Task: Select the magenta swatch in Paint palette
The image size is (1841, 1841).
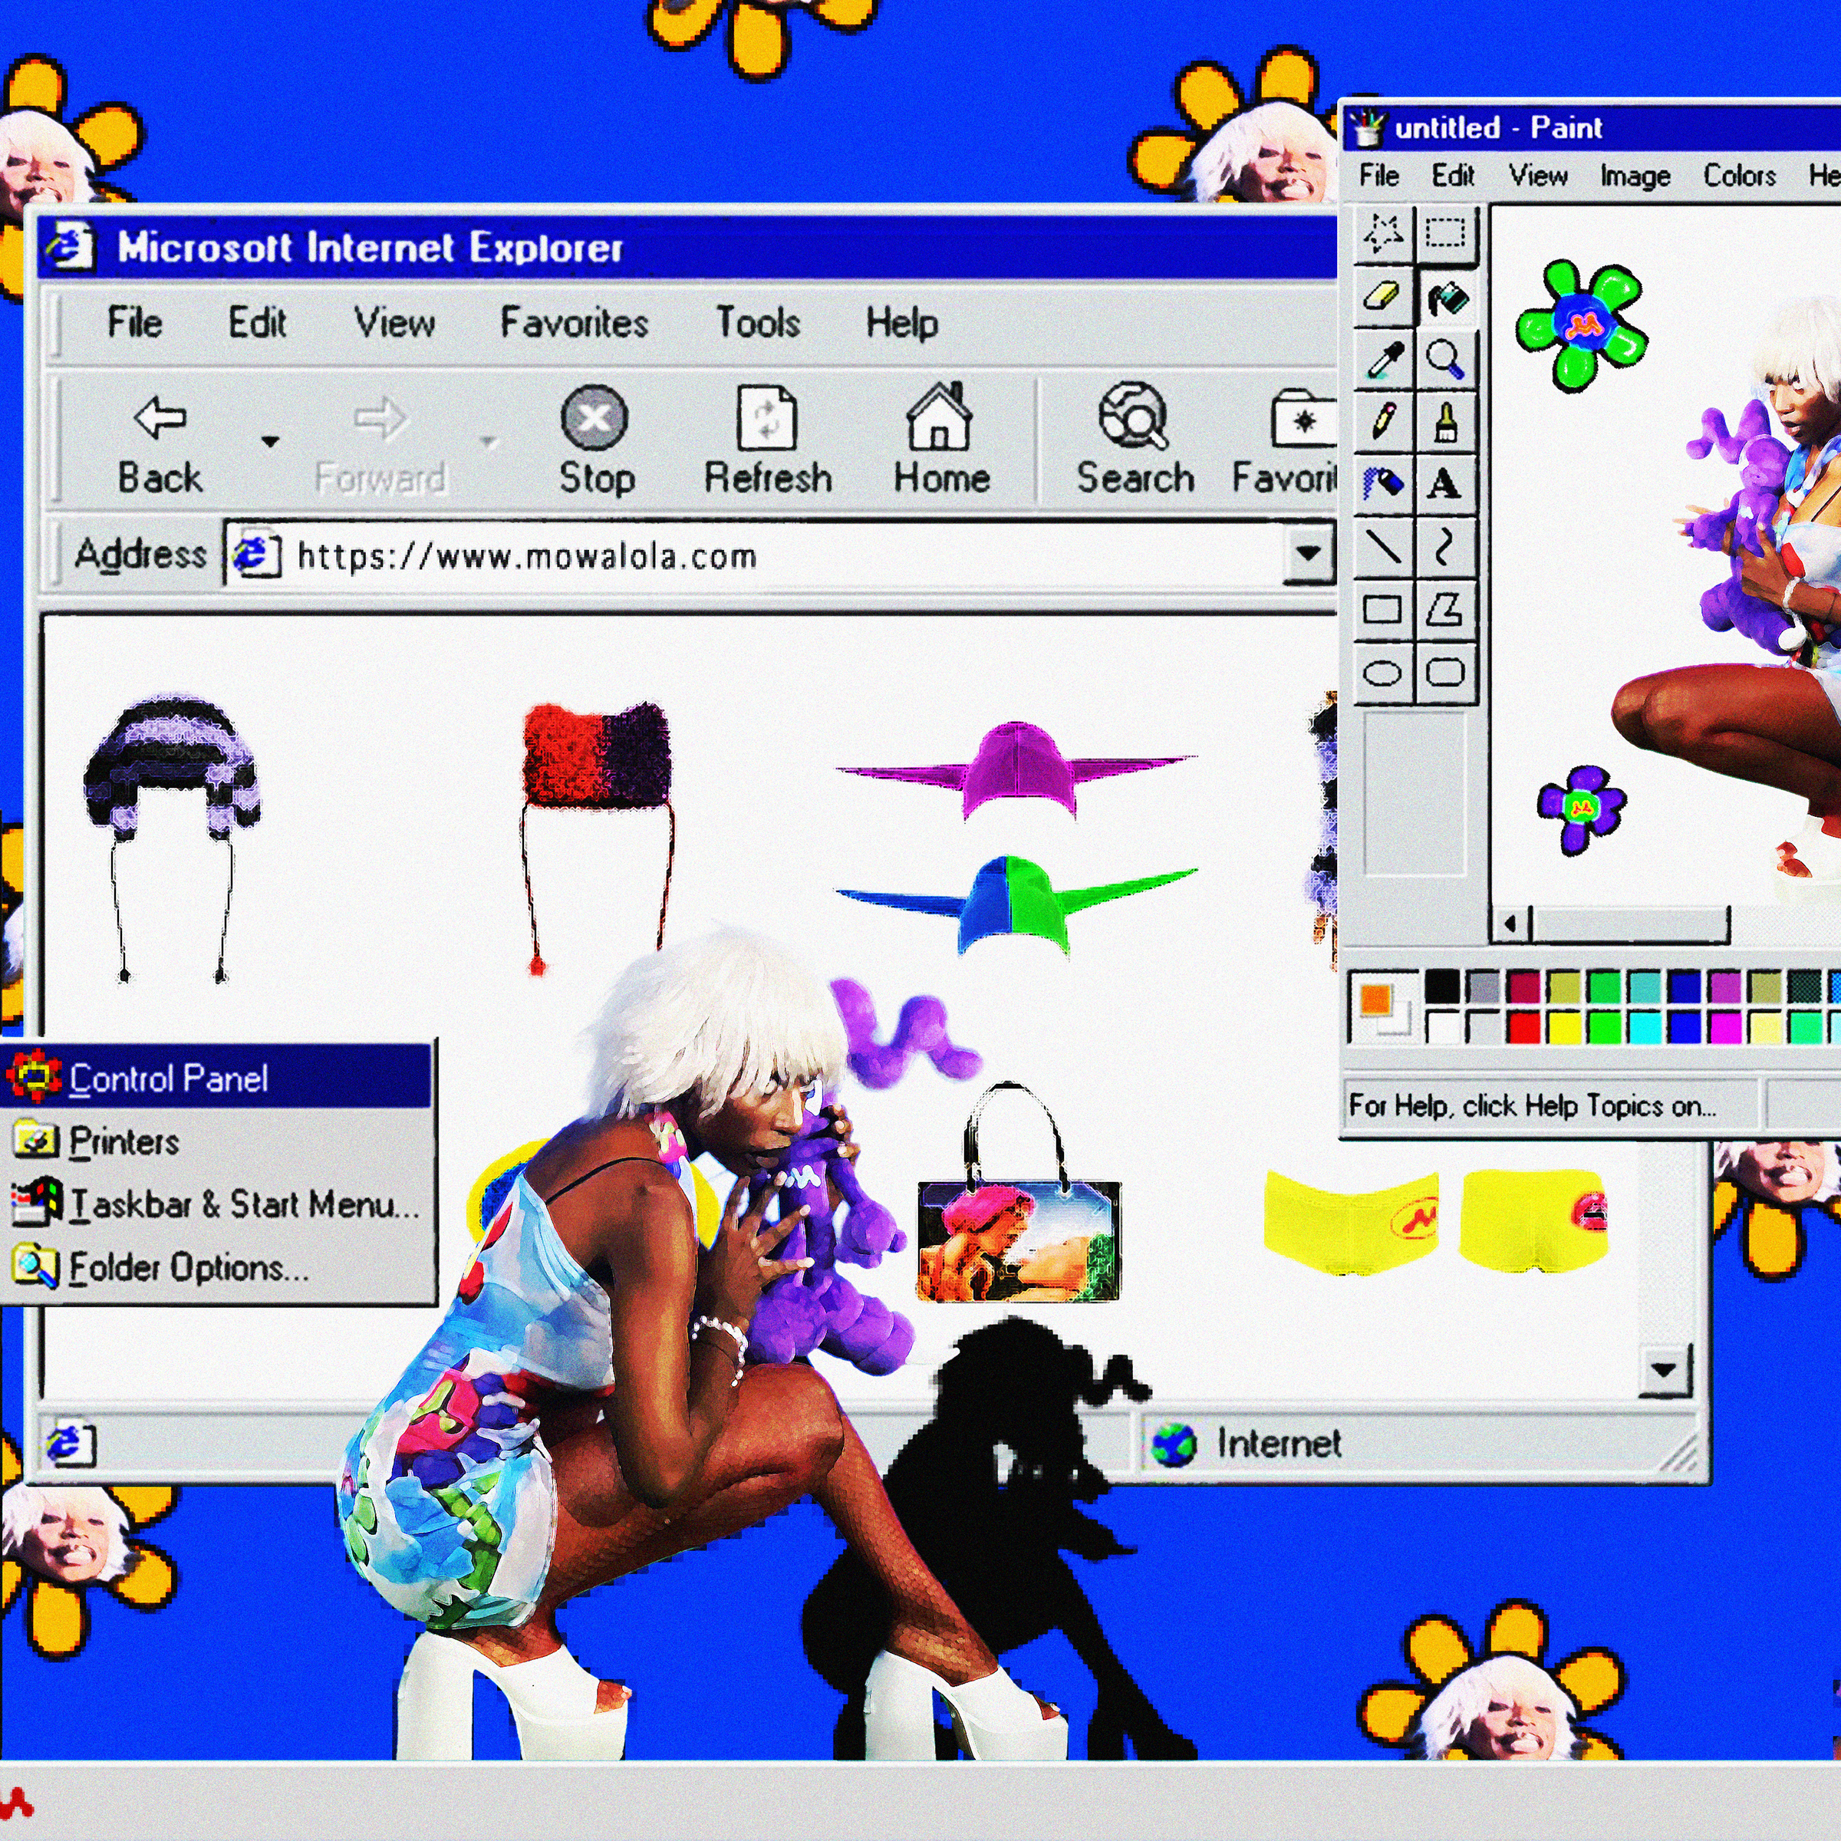Action: pos(1724,1026)
